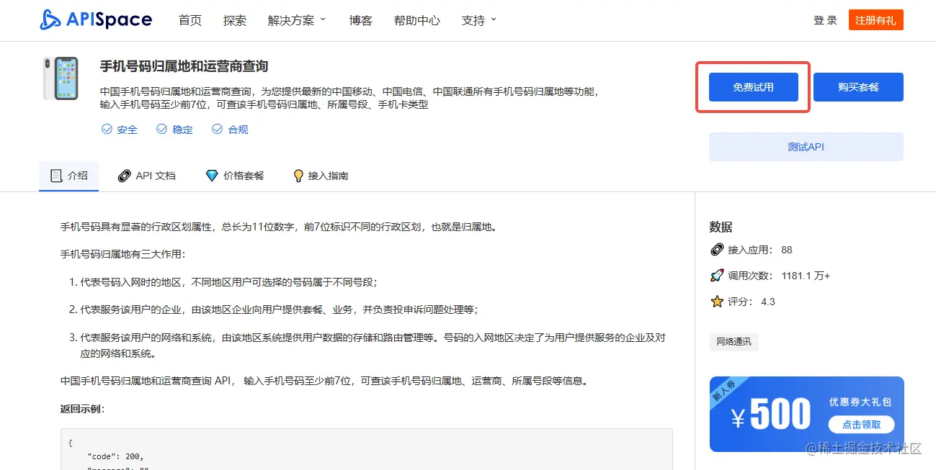The image size is (936, 470).
Task: Click the API 文档 link icon
Action: pyautogui.click(x=124, y=176)
